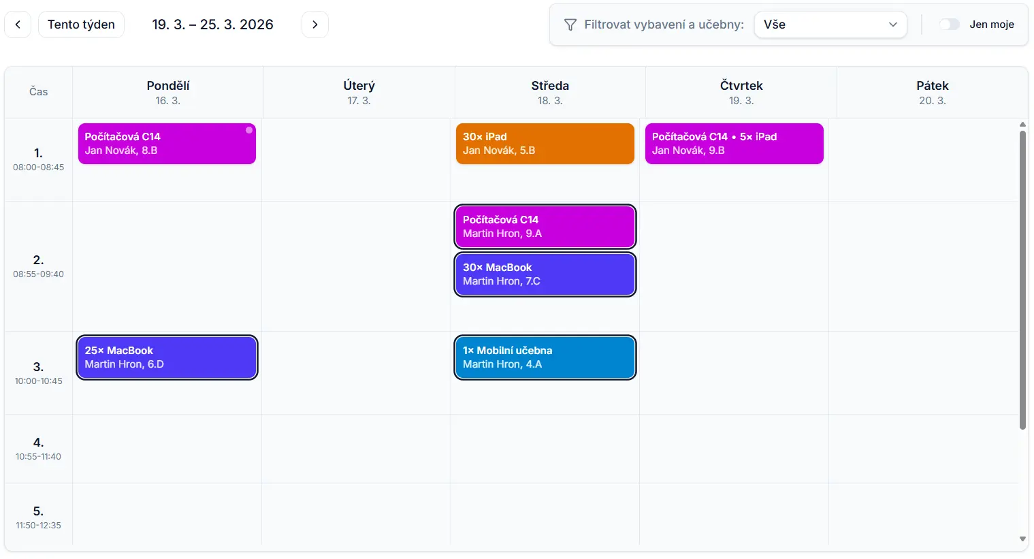Toggle the Jen moje switch
Viewport: 1034px width, 559px height.
click(x=949, y=25)
